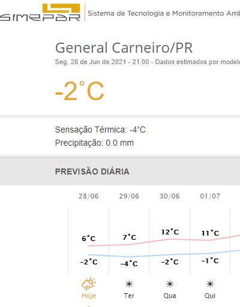The height and width of the screenshot is (307, 240).
Task: Click the -4°C minimum on the chart
Action: point(129,263)
